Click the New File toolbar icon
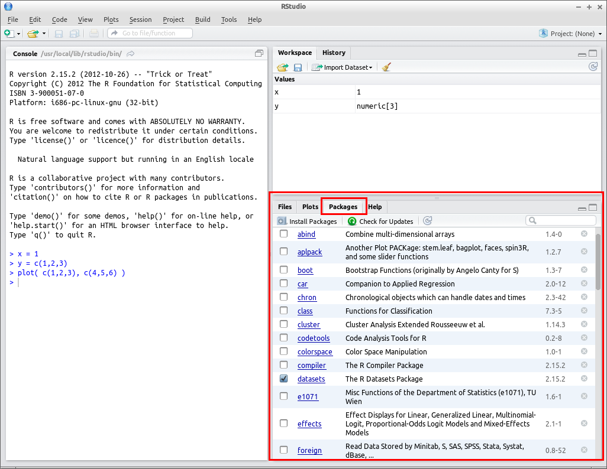 9,34
